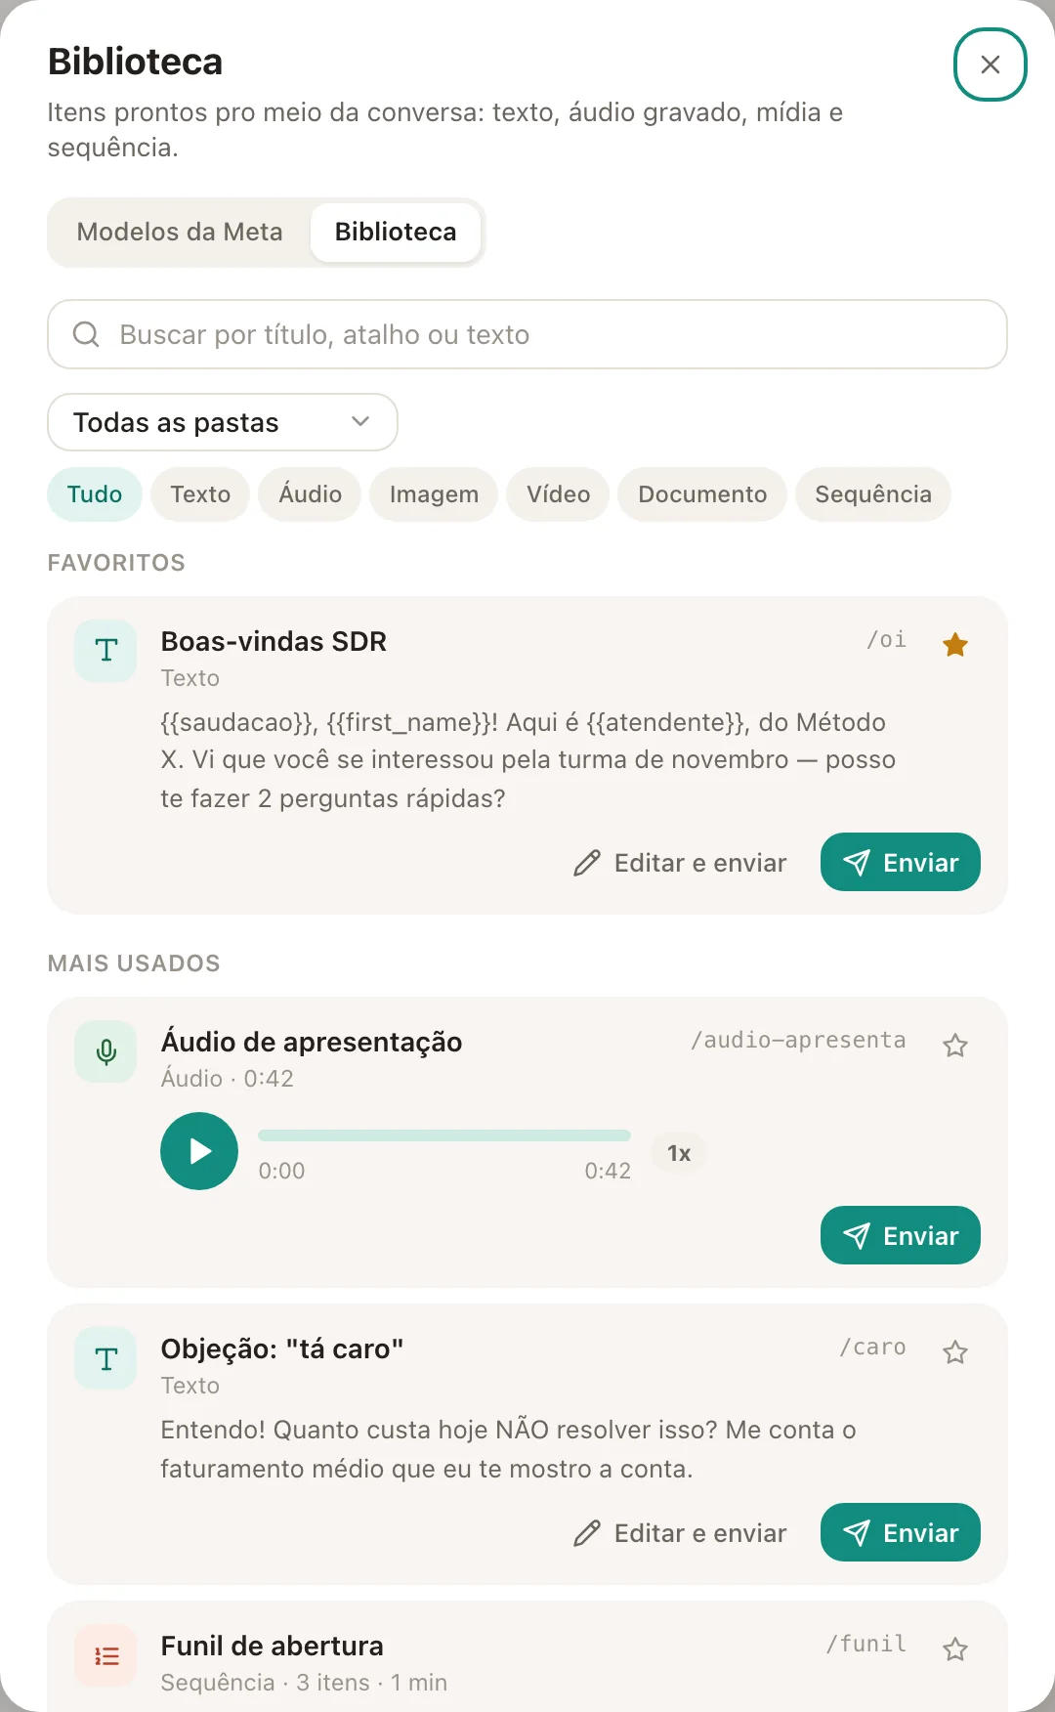
Task: Filter library by Sequência type
Action: [873, 494]
